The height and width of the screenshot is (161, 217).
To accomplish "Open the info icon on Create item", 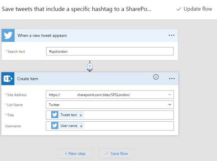I will point(156,77).
